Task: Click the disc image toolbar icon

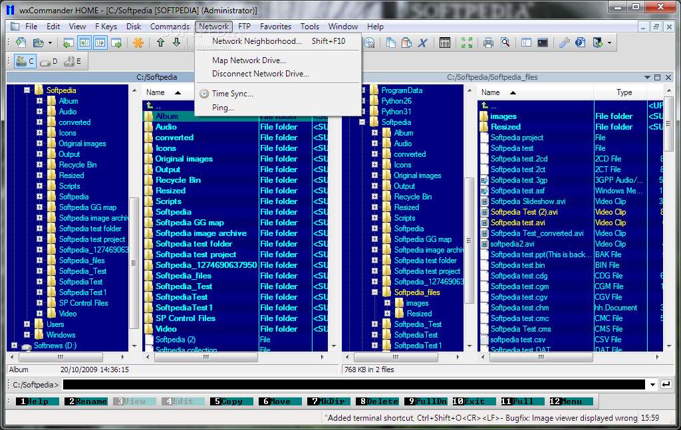Action: tap(369, 43)
